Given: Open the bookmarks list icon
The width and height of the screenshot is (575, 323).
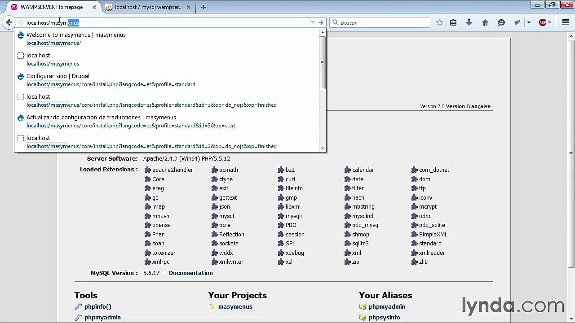Looking at the screenshot, I should coord(453,22).
